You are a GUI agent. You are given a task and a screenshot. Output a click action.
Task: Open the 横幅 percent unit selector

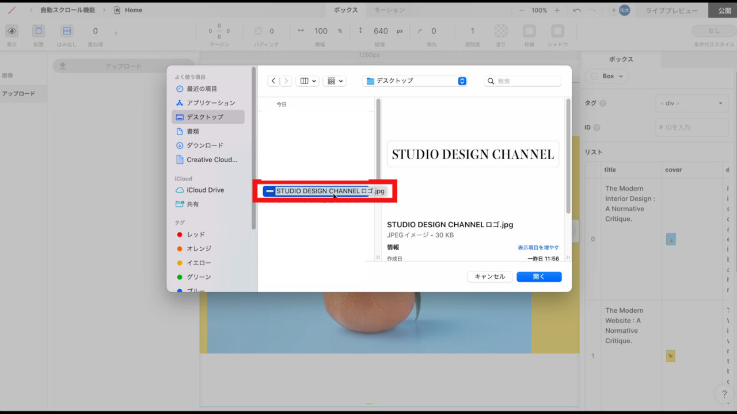tap(340, 31)
